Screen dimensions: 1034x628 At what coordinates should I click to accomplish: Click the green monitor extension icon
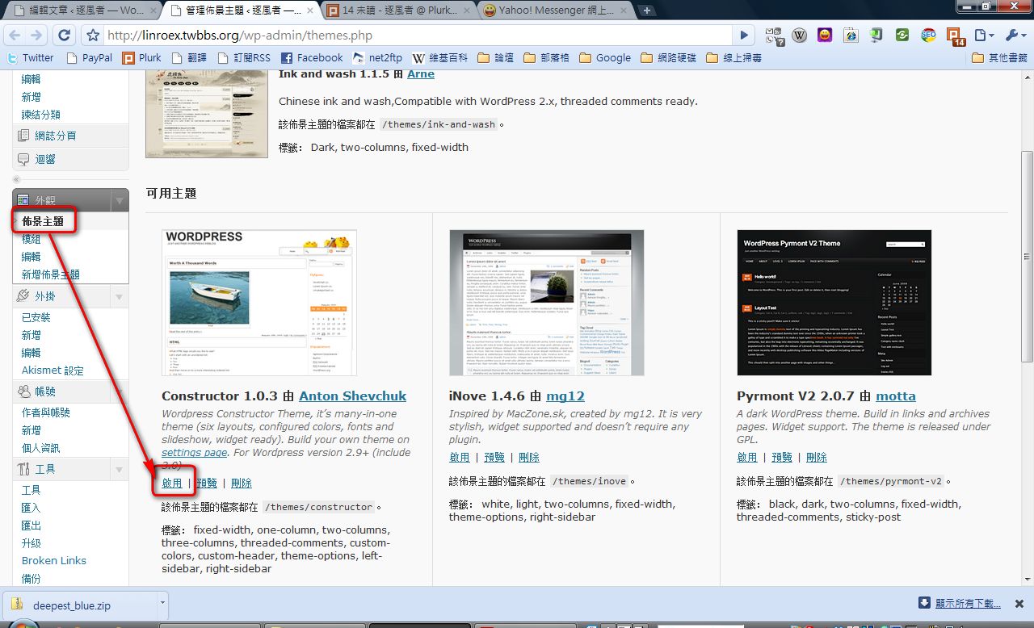point(876,36)
